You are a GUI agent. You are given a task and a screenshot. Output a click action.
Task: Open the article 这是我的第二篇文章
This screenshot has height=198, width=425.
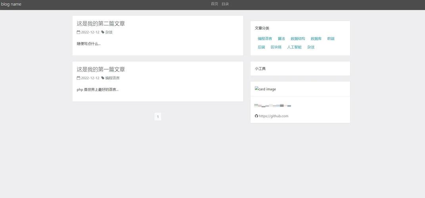(101, 24)
